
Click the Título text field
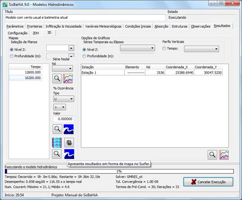85,17
